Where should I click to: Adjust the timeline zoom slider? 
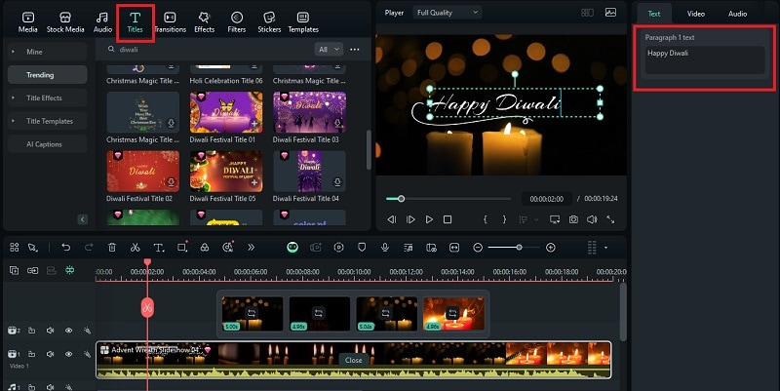click(519, 248)
